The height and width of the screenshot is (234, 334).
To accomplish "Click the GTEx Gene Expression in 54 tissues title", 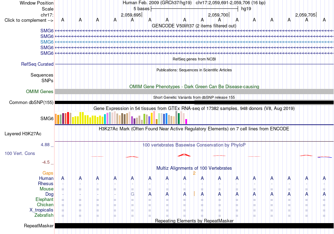I will pos(194,108).
